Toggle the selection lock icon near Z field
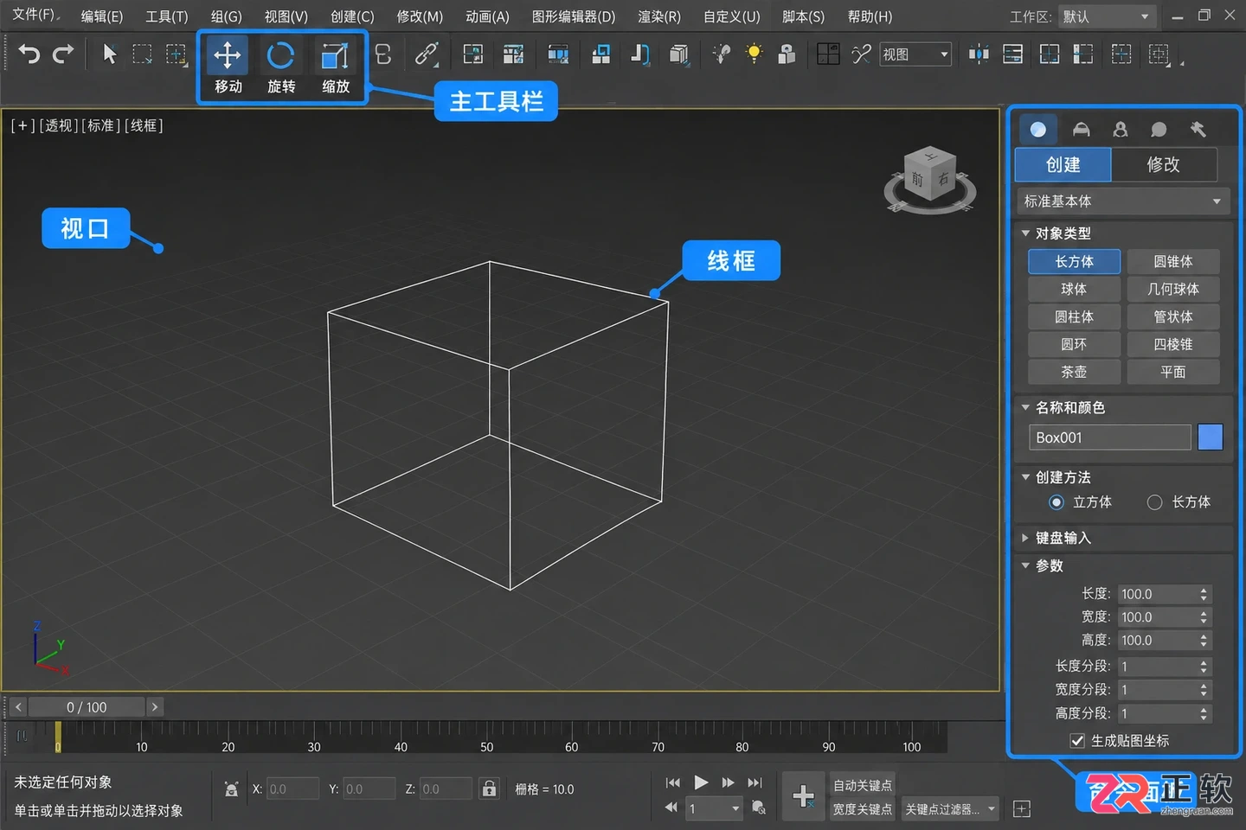This screenshot has height=830, width=1246. [x=489, y=788]
